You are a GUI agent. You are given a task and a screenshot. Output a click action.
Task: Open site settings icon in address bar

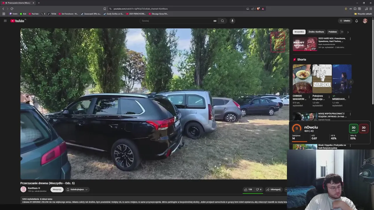coord(110,9)
